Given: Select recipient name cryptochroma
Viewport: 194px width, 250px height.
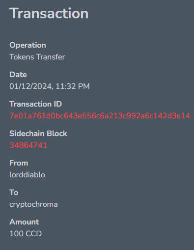Looking at the screenshot, I should pos(33,204).
